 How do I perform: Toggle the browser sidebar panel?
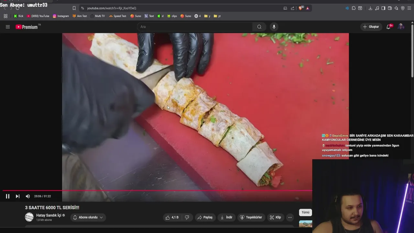pos(383,8)
